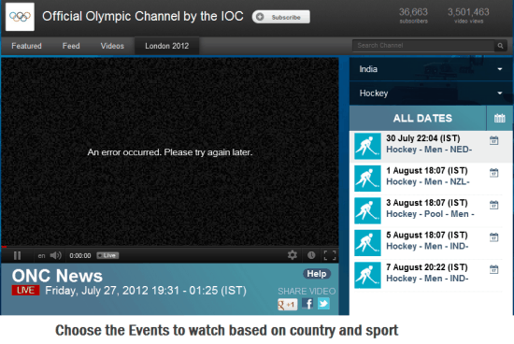514x344 pixels.
Task: Share video on Facebook
Action: [x=307, y=304]
